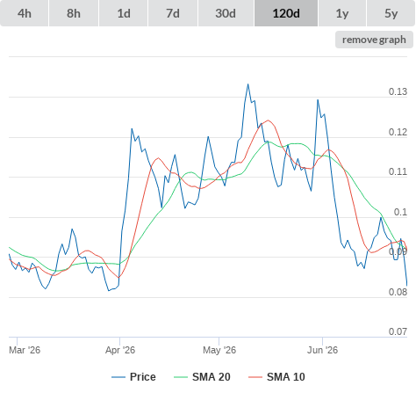416x400 pixels.
Task: Choose the 1d range tab
Action: click(x=124, y=13)
